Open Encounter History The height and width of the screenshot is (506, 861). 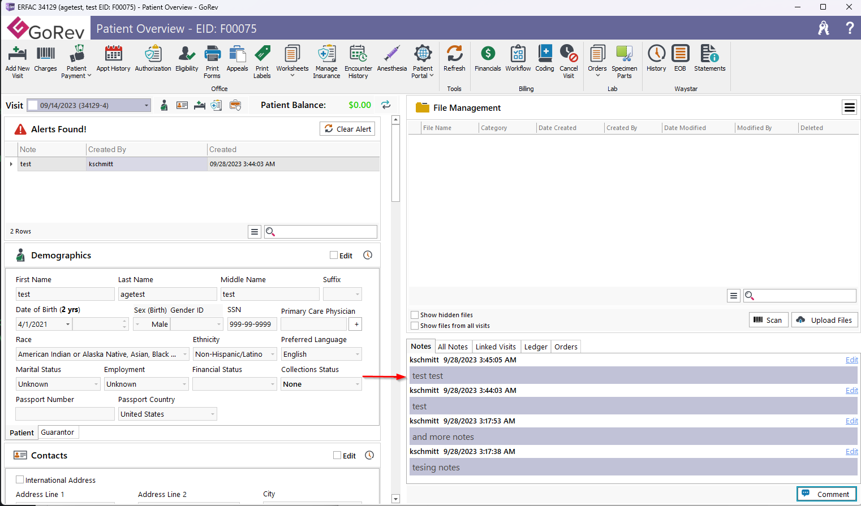coord(358,62)
